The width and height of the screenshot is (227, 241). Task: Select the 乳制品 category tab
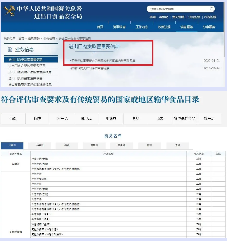click(87, 119)
